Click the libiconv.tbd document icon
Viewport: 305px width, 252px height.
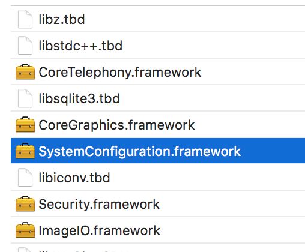25,177
